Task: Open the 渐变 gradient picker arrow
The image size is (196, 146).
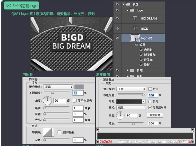Action: click(144, 101)
